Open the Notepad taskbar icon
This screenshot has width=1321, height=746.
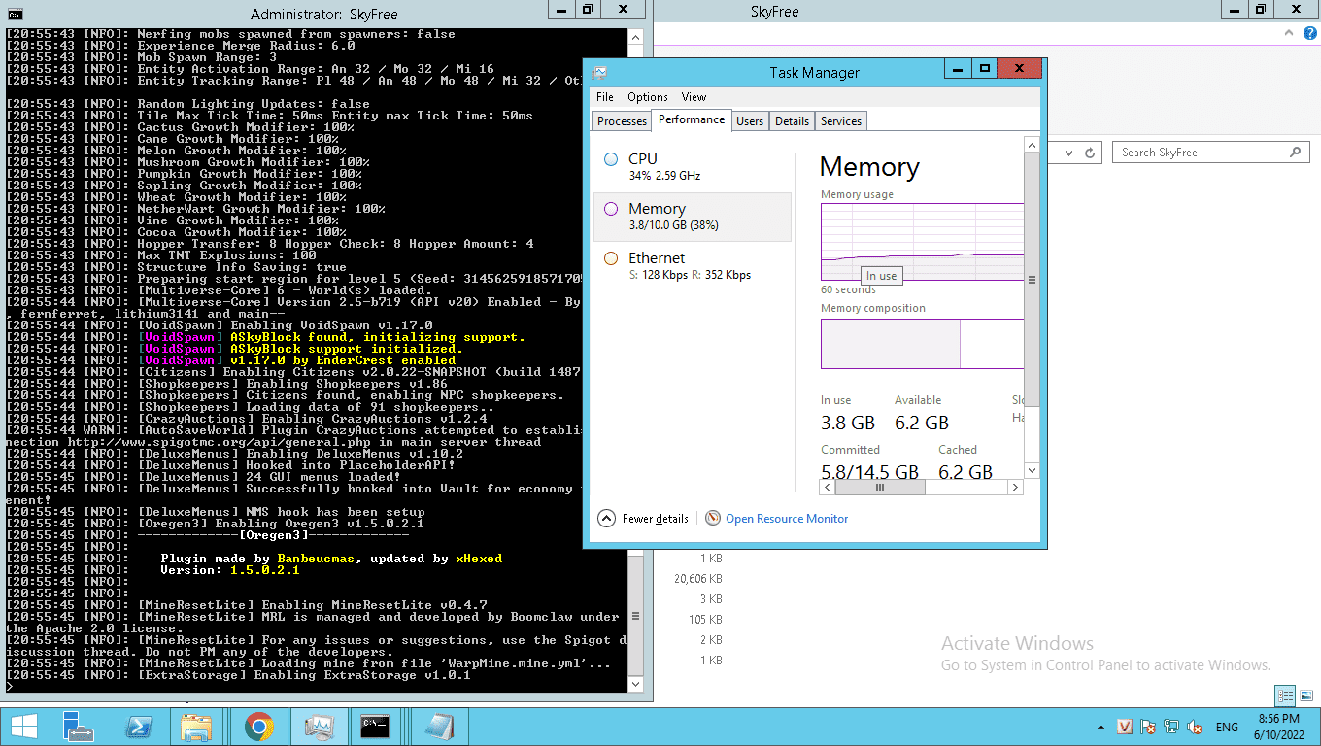436,726
